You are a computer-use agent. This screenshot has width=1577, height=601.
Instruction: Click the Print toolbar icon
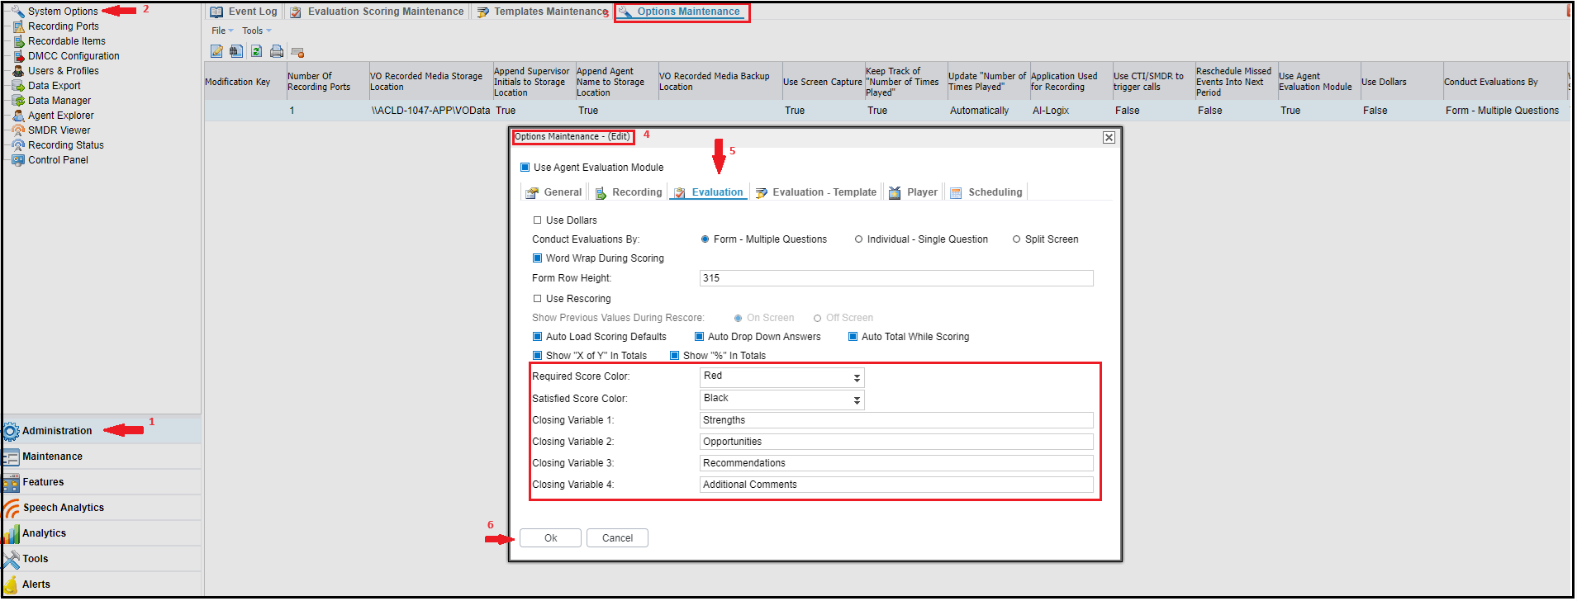tap(277, 51)
